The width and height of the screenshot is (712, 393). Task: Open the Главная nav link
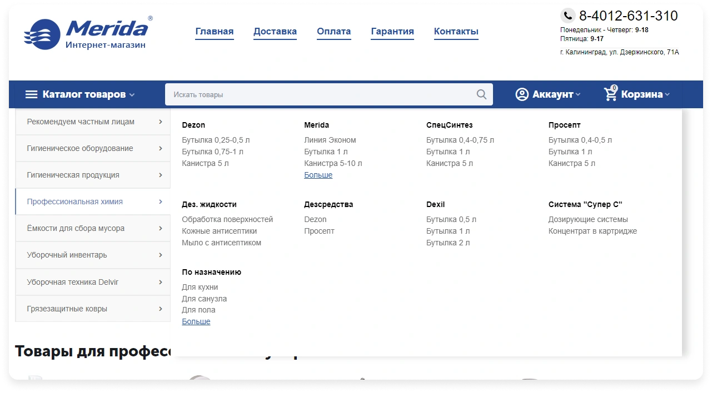215,32
